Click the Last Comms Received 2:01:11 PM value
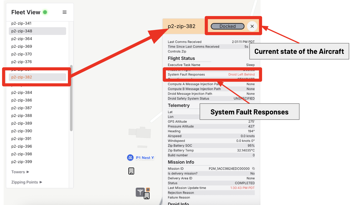This screenshot has width=352, height=205. [x=243, y=42]
